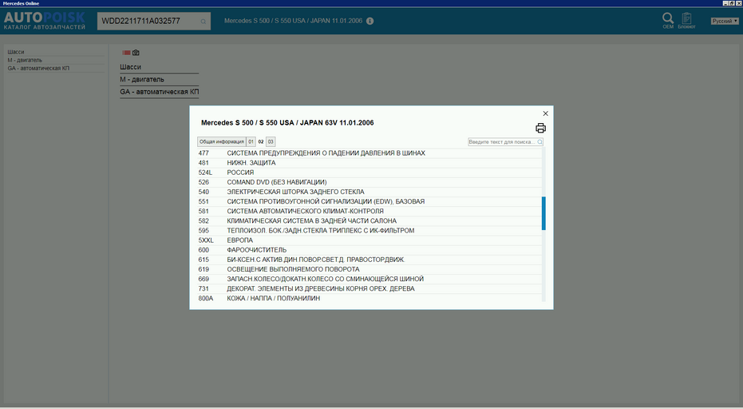This screenshot has width=743, height=409.
Task: Select row 582 rear climate system
Action: tap(370, 220)
